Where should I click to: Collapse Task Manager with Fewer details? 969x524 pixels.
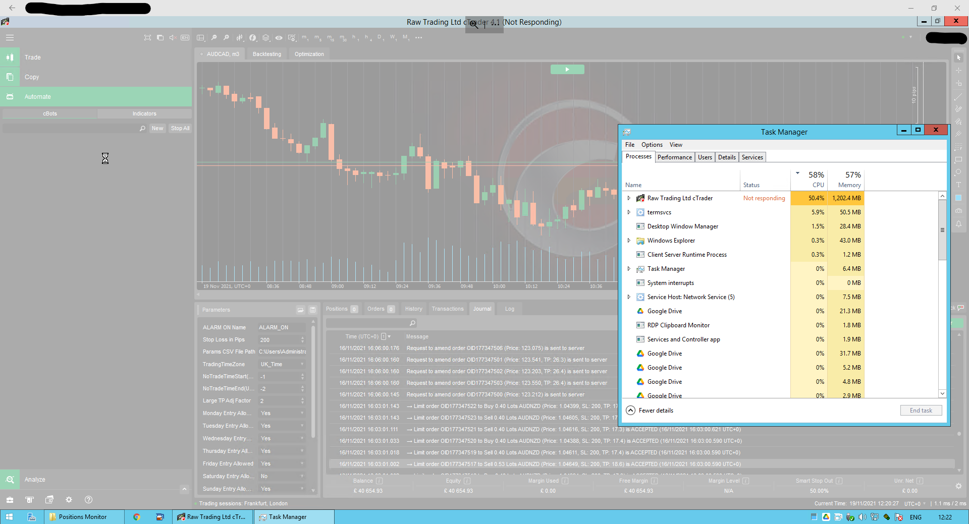coord(650,411)
